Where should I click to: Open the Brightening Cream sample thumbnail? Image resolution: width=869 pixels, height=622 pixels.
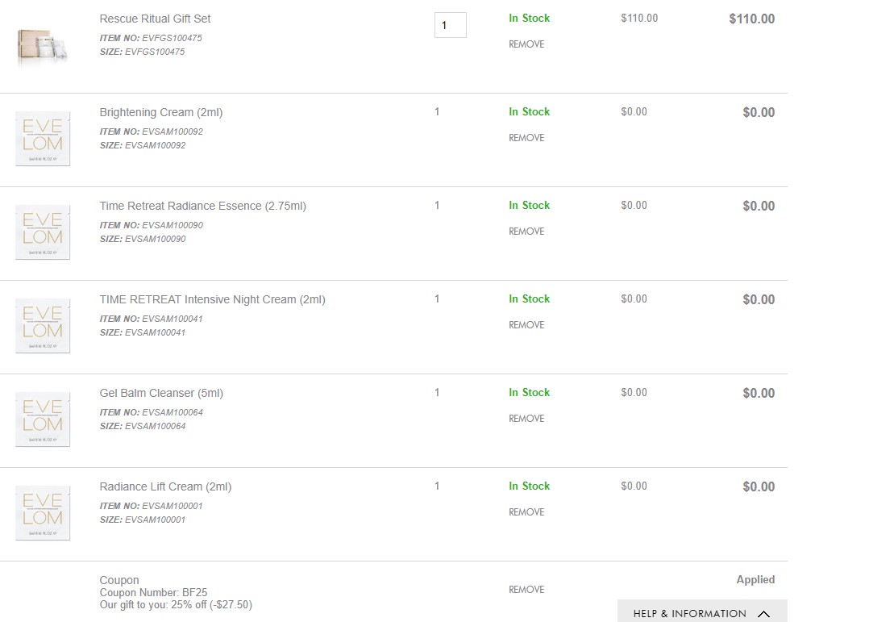pos(43,138)
